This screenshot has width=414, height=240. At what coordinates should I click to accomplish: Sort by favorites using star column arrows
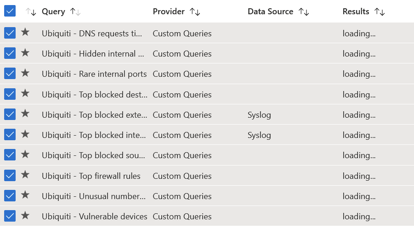point(31,11)
